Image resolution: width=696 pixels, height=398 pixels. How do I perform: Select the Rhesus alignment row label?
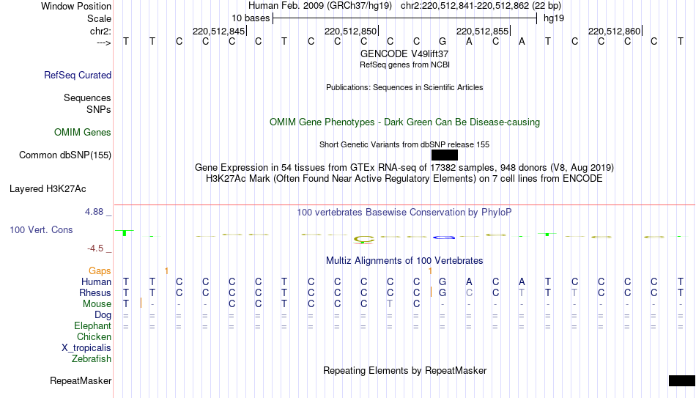(x=95, y=293)
